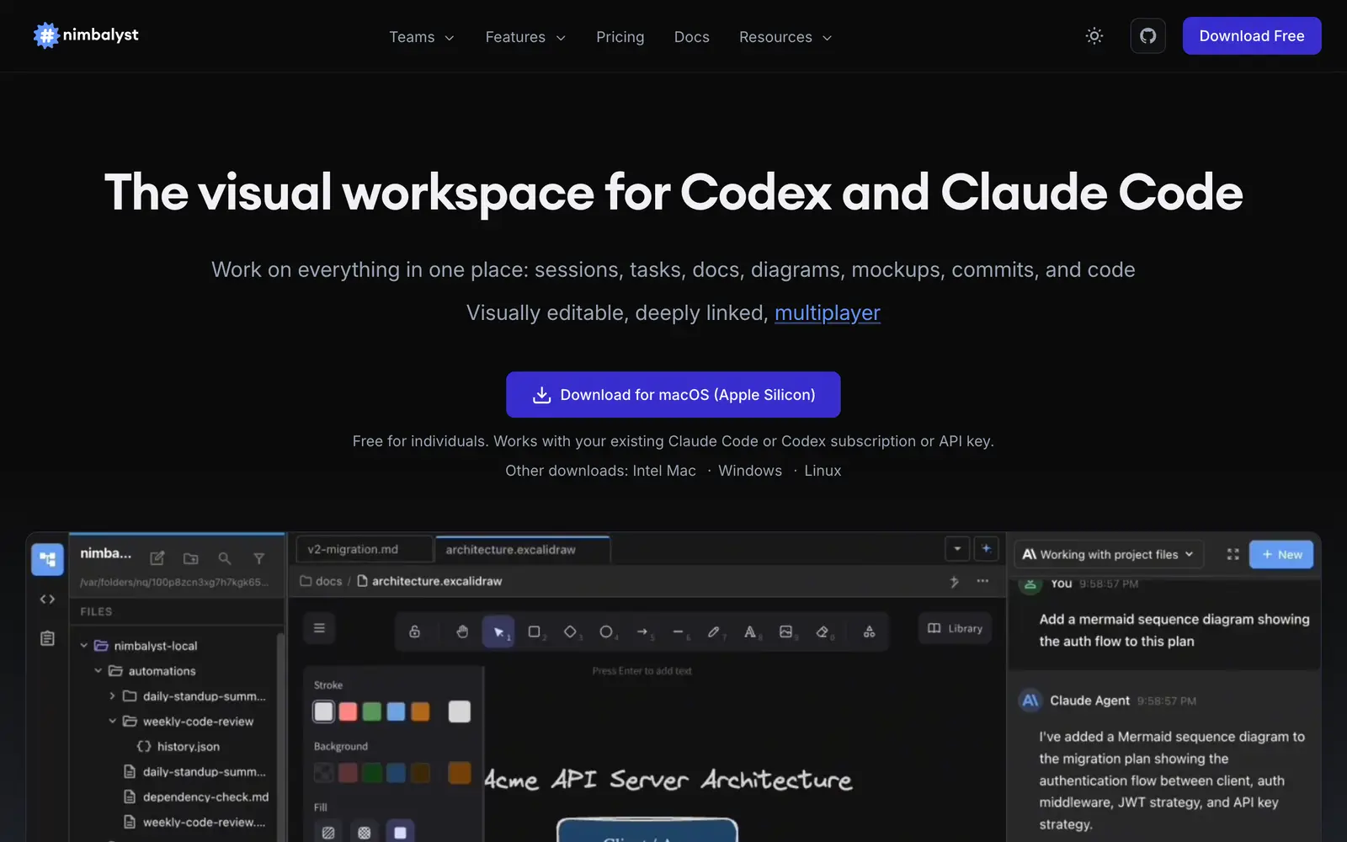Open Working with project files dropdown
This screenshot has width=1347, height=842.
[1109, 554]
